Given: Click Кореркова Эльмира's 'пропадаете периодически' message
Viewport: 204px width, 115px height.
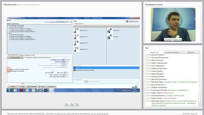Looking at the screenshot, I should 167,90.
